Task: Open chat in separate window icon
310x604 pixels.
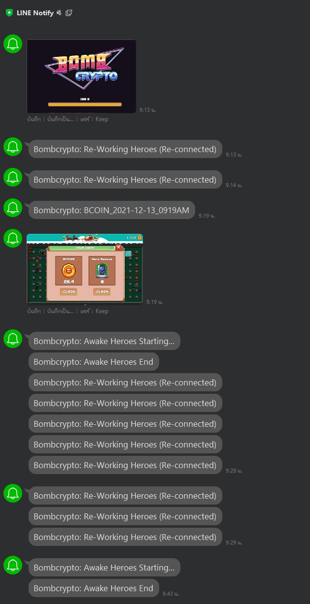Action: 69,13
